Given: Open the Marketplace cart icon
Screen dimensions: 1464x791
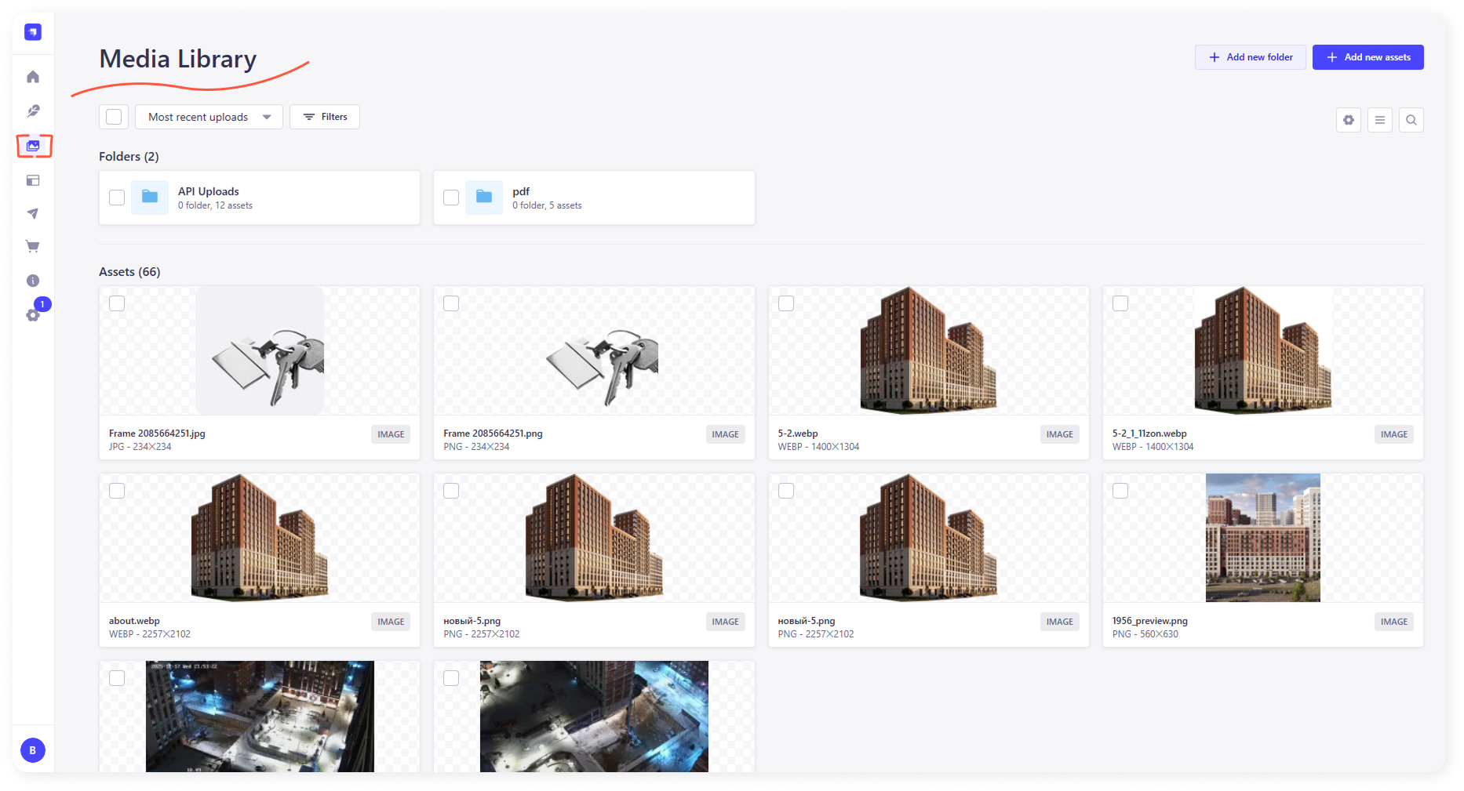Looking at the screenshot, I should 33,247.
